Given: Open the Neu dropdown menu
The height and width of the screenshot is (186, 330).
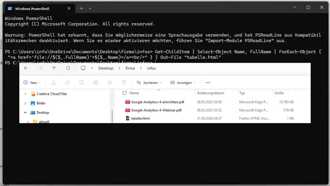Looking at the screenshot, I should pos(32,83).
